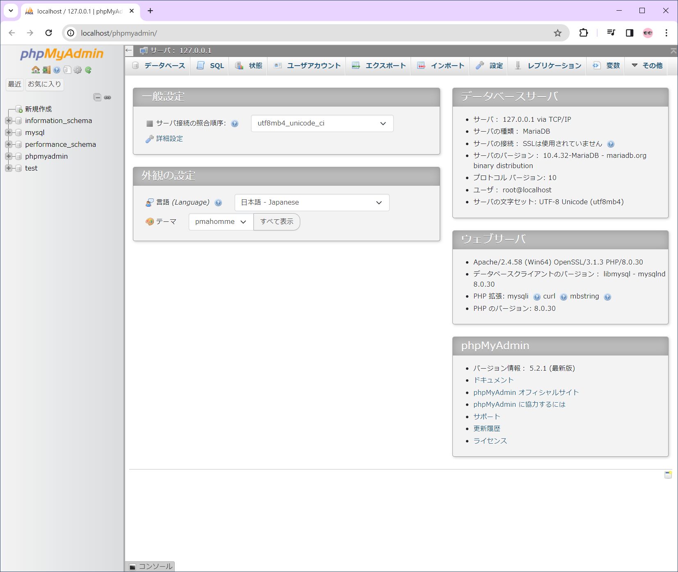This screenshot has height=572, width=678.
Task: Open the 変数 variables tab
Action: point(606,66)
